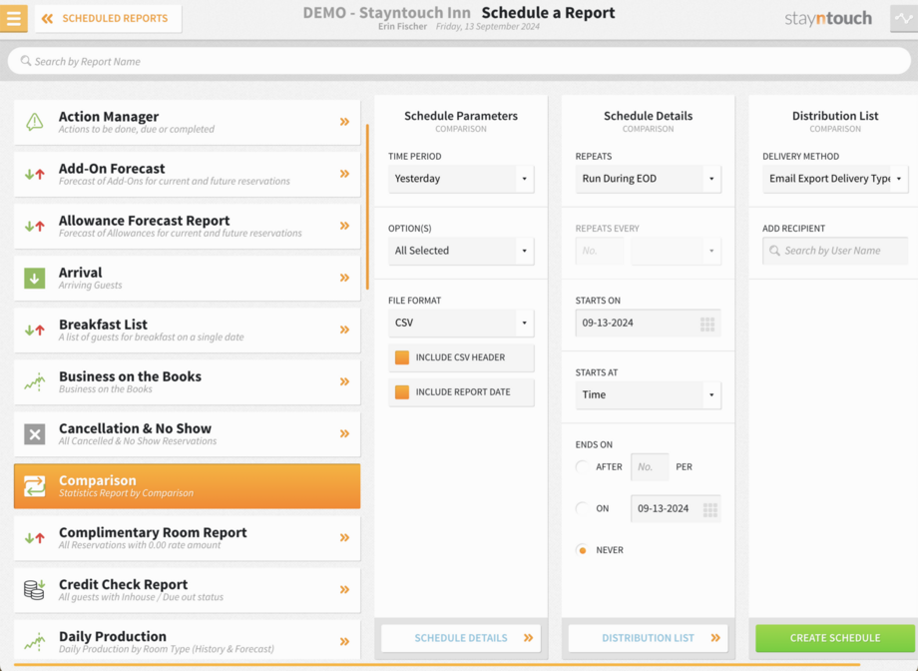
Task: Click the chevron on Add-On Forecast row
Action: [x=345, y=174]
